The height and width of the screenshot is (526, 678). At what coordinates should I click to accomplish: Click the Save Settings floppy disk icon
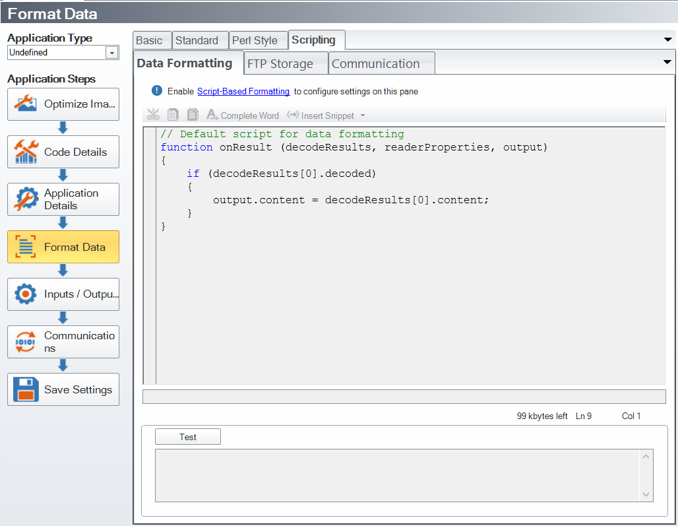point(26,389)
